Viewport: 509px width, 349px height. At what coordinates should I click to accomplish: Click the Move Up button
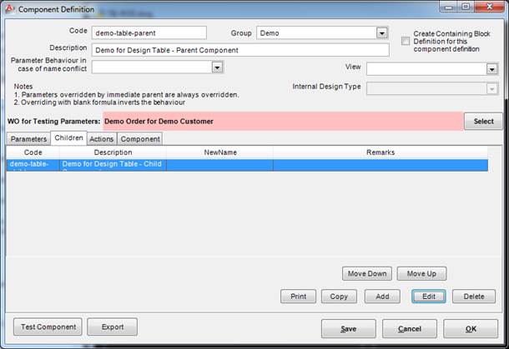(421, 273)
